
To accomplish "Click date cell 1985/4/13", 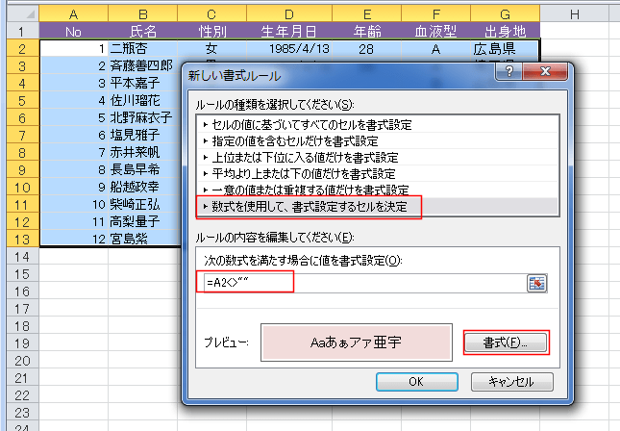I will [289, 48].
